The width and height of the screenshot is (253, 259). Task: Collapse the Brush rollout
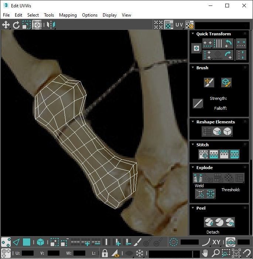point(193,67)
